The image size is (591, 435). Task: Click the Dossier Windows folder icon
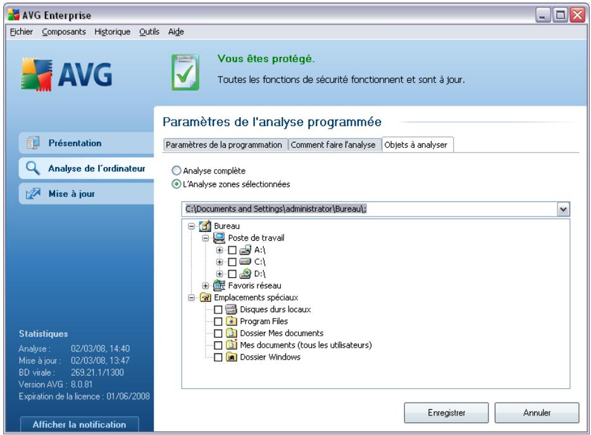click(x=231, y=357)
